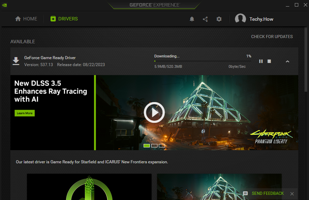Click the New DLSS 3.5 headline
The image size is (309, 200).
pos(51,91)
